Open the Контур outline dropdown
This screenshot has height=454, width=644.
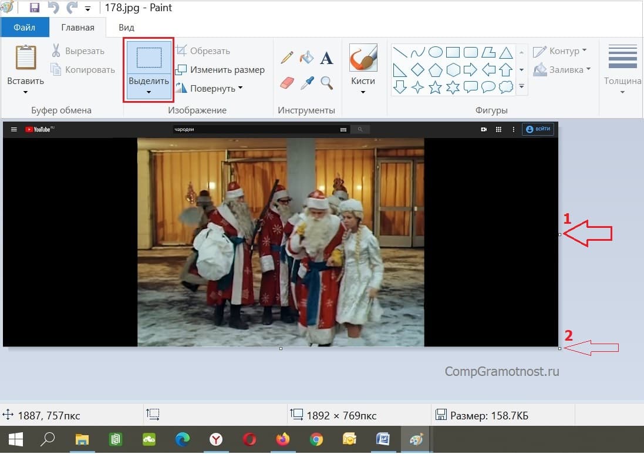560,51
